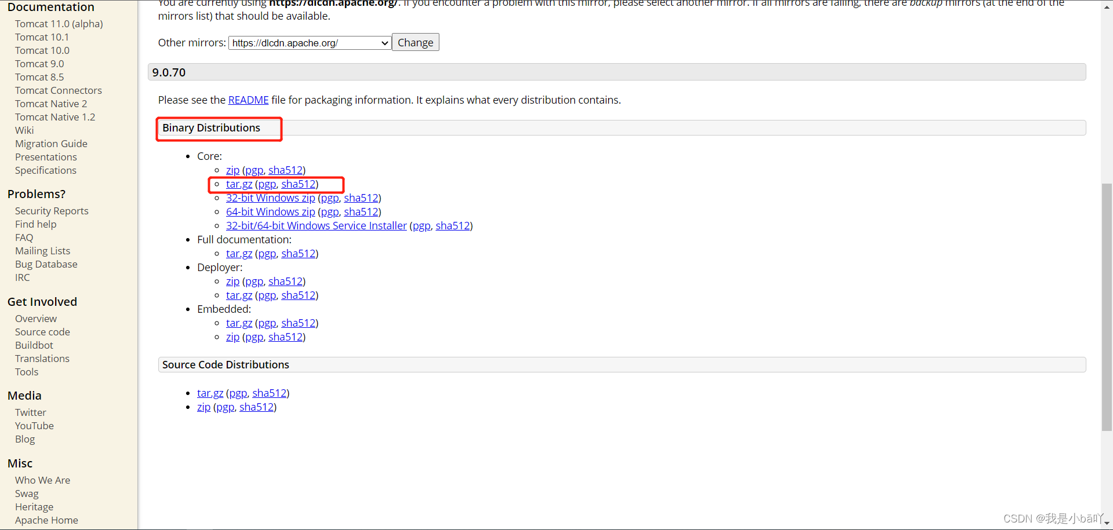Open pgp for Deployer zip
The width and height of the screenshot is (1113, 530).
pos(254,282)
